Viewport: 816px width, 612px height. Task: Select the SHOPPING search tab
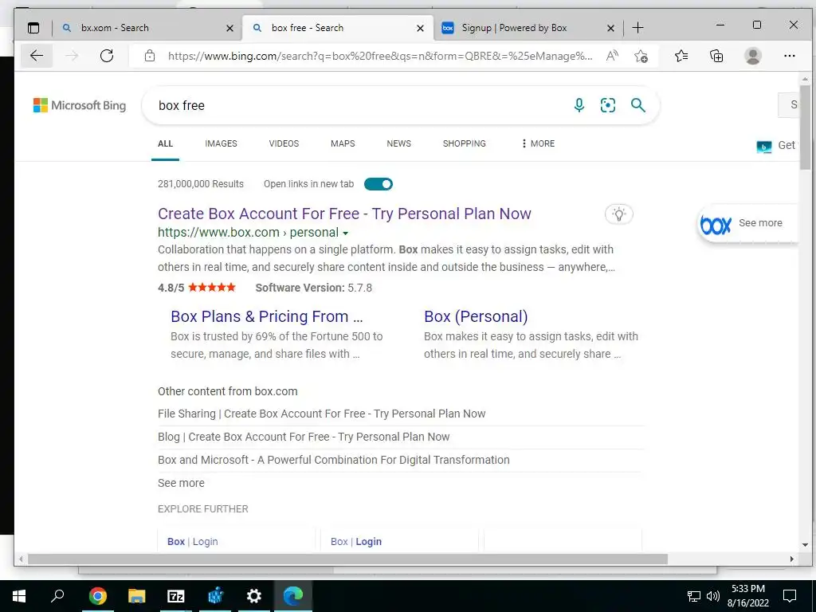(x=465, y=143)
